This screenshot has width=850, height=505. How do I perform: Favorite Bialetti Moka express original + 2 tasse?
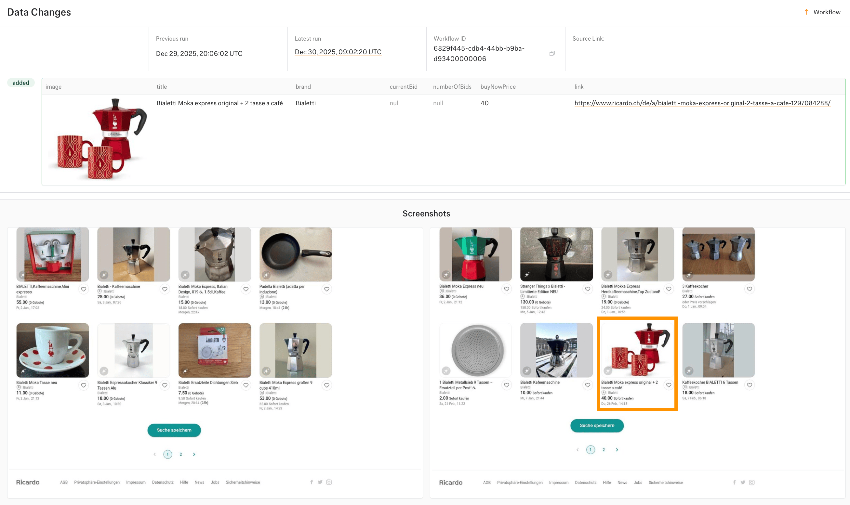[x=669, y=385]
